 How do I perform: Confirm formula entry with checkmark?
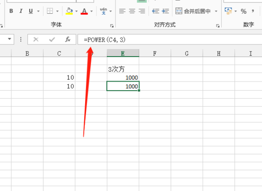pos(52,39)
